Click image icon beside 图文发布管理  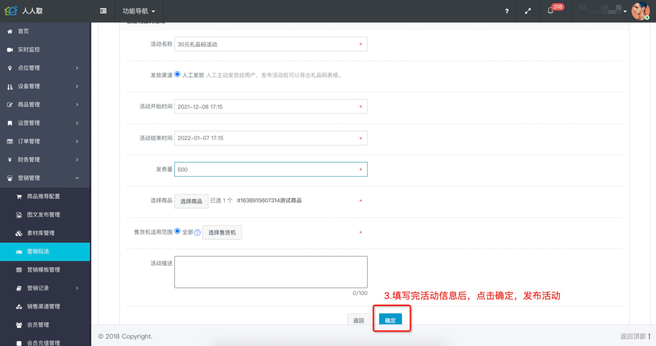click(x=19, y=215)
